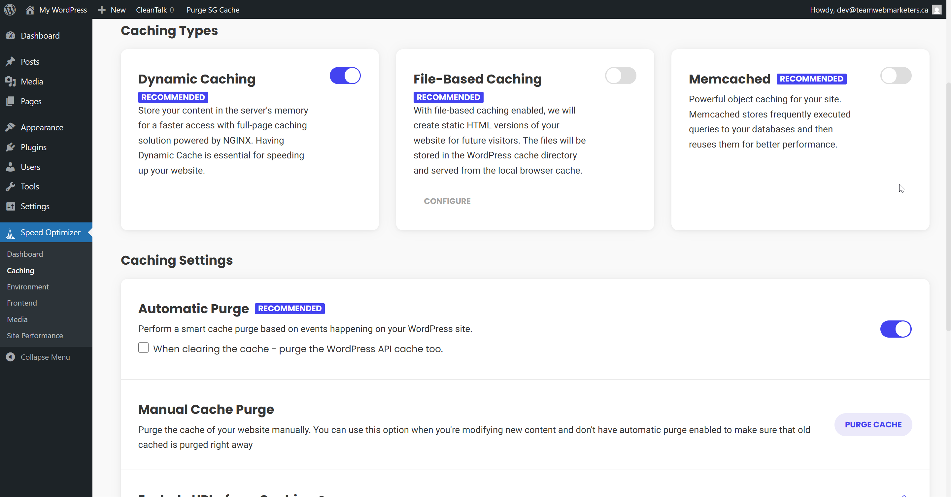Check the purge WordPress API cache checkbox

tap(143, 348)
